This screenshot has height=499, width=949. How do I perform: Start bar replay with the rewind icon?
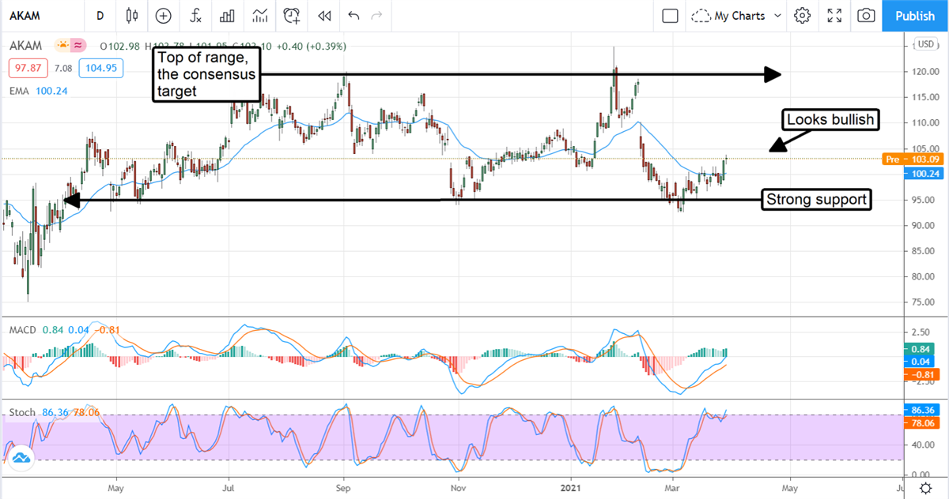coord(323,16)
